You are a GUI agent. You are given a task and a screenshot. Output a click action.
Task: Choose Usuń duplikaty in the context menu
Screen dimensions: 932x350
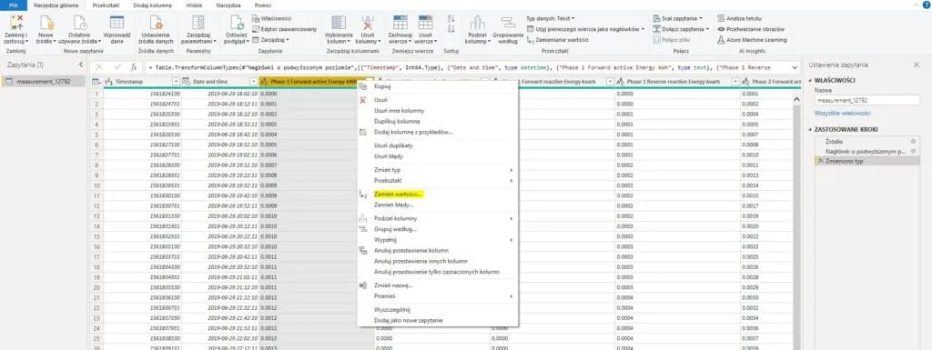coord(438,145)
